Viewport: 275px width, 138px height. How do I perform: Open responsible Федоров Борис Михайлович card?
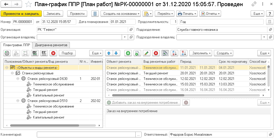click(270, 135)
